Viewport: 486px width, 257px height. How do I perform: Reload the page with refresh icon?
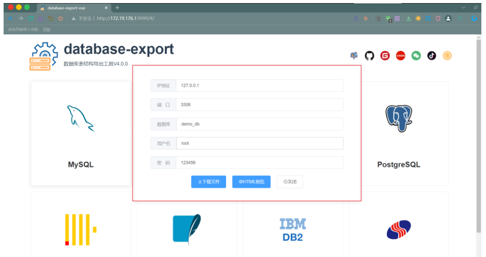coord(31,19)
